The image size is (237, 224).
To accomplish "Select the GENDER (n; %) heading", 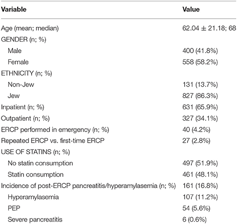I will 24,39.
